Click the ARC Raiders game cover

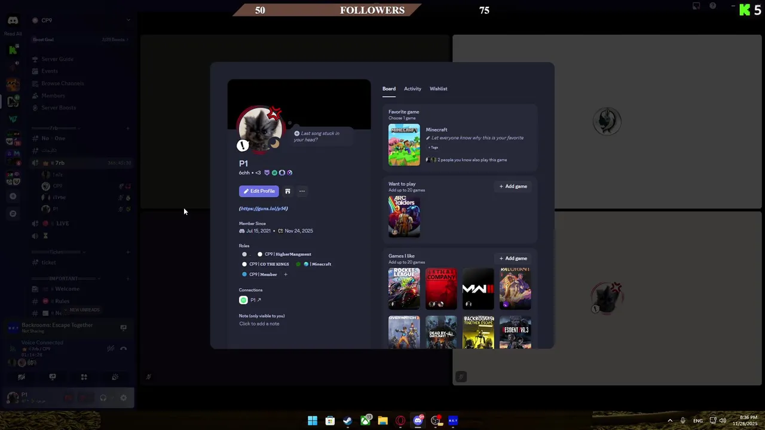click(x=404, y=217)
